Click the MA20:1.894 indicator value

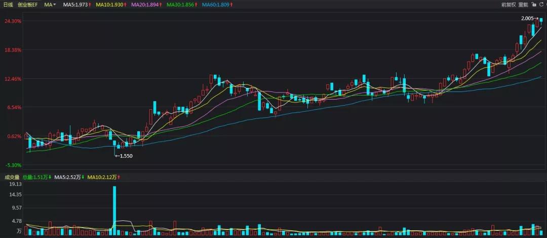click(x=147, y=5)
